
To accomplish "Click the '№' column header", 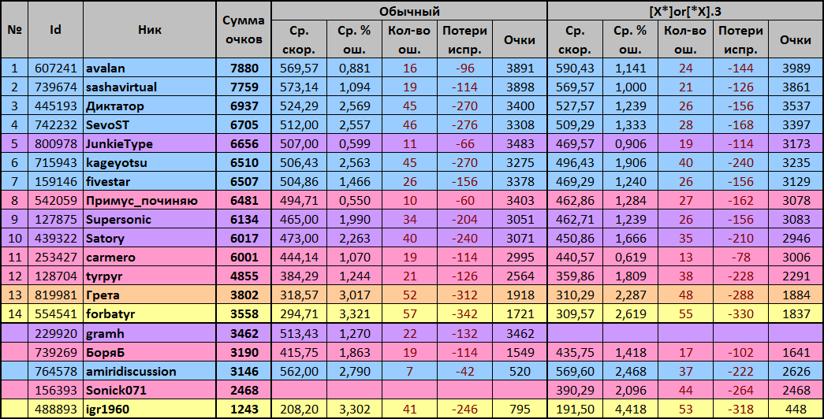I will [x=14, y=30].
